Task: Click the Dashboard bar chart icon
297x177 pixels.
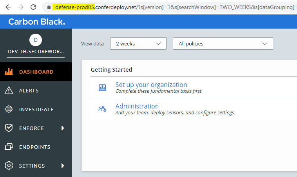Action: 9,72
